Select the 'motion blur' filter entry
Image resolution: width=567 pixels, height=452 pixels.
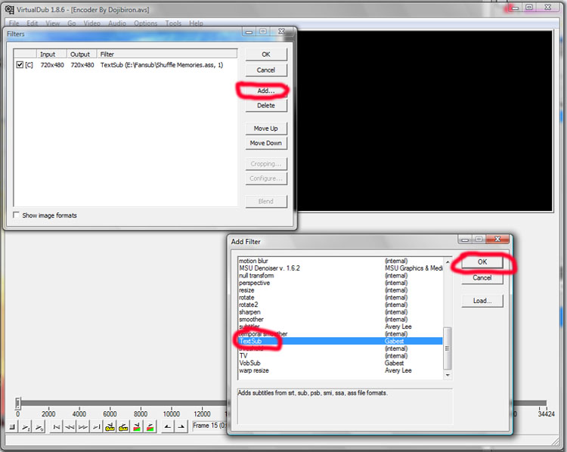pos(340,261)
